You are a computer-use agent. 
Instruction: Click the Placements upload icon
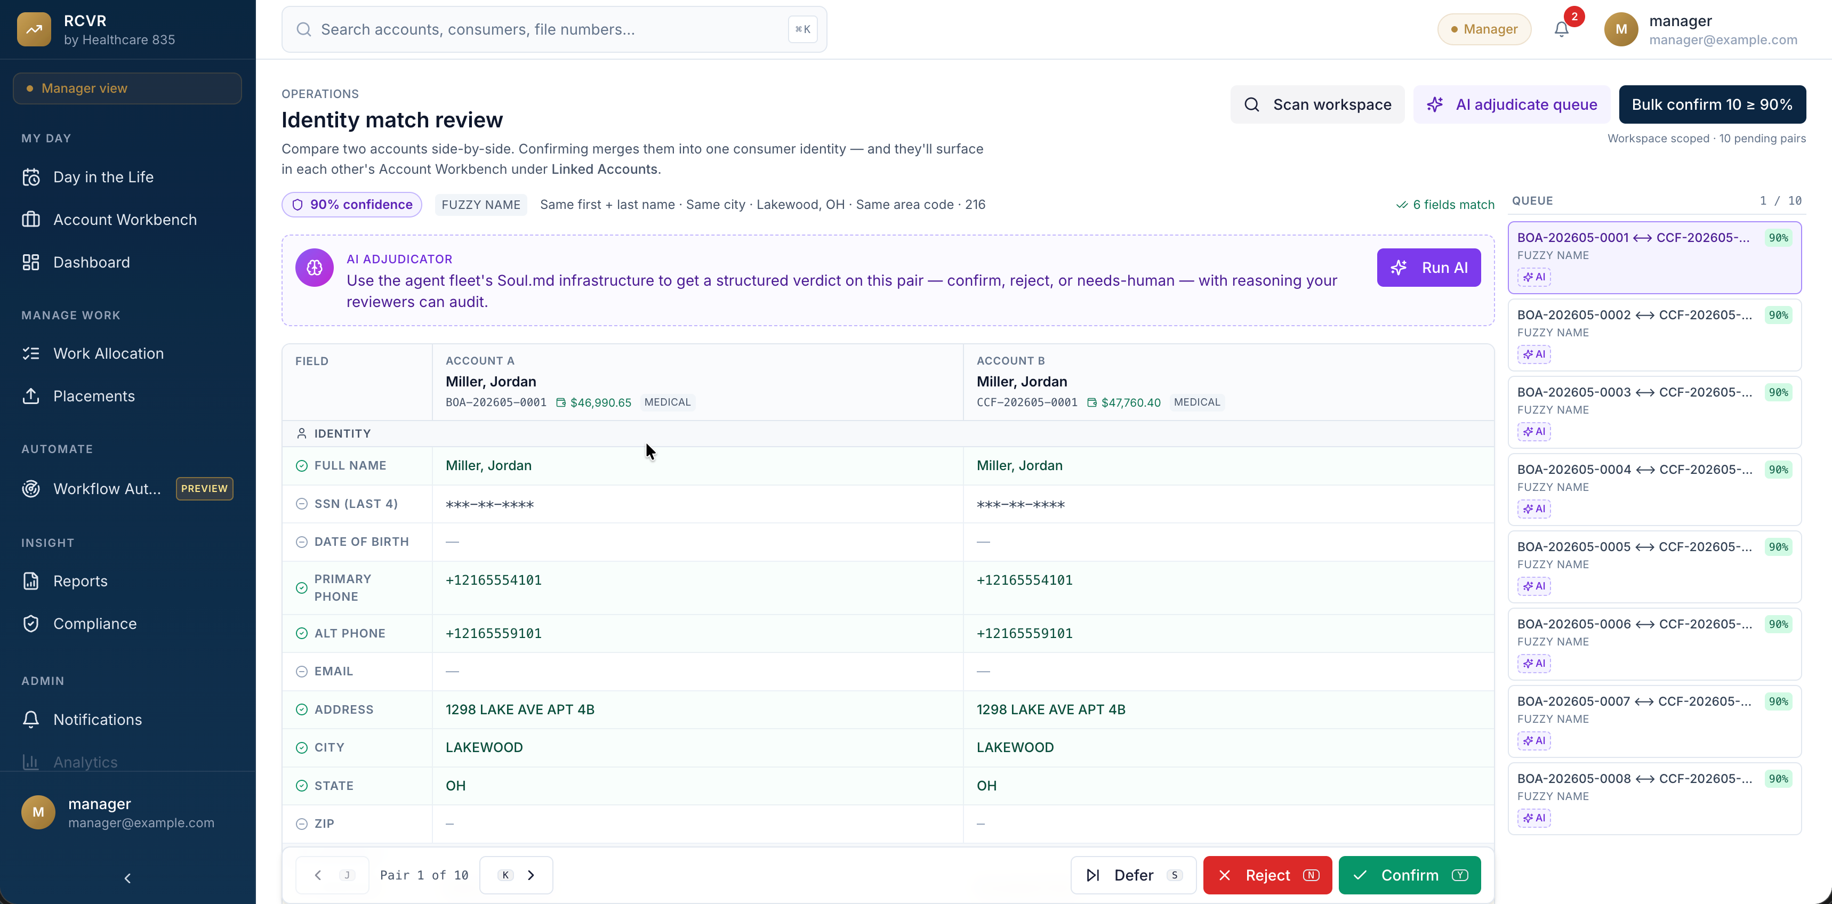pyautogui.click(x=30, y=396)
